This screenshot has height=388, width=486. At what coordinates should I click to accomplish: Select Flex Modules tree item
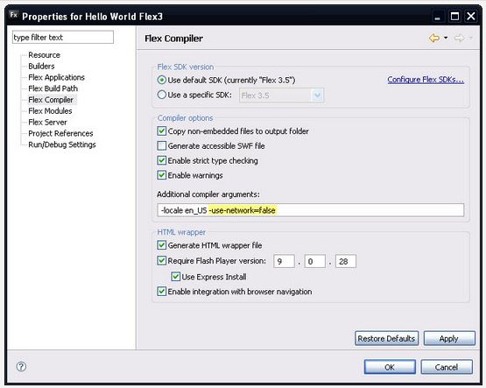coord(50,111)
